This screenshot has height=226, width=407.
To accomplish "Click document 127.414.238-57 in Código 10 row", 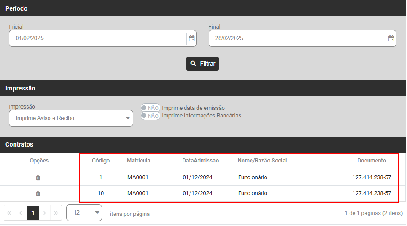I will tap(372, 193).
